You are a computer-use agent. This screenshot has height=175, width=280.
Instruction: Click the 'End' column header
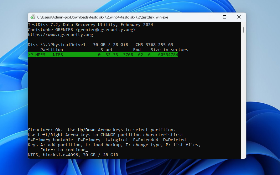[137, 50]
